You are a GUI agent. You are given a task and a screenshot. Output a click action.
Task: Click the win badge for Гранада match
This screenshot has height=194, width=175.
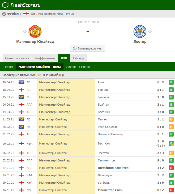(171, 97)
